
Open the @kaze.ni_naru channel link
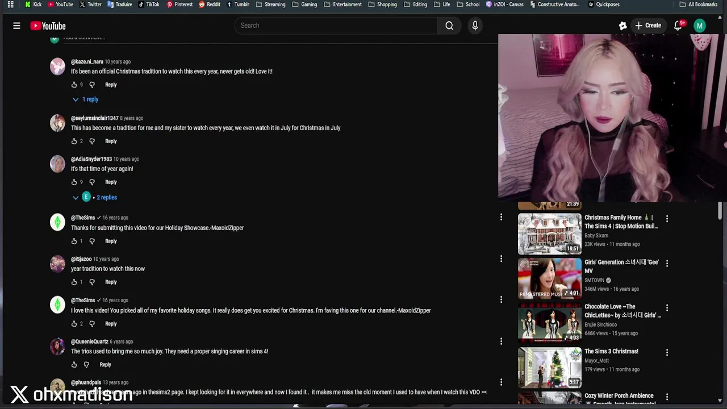pos(87,61)
